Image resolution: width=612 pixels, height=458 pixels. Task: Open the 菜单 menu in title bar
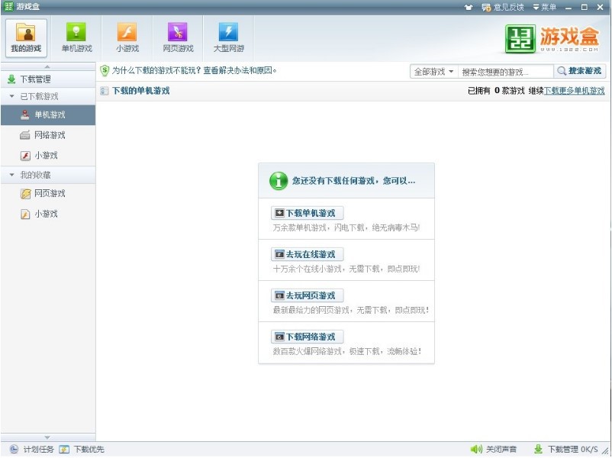point(544,7)
